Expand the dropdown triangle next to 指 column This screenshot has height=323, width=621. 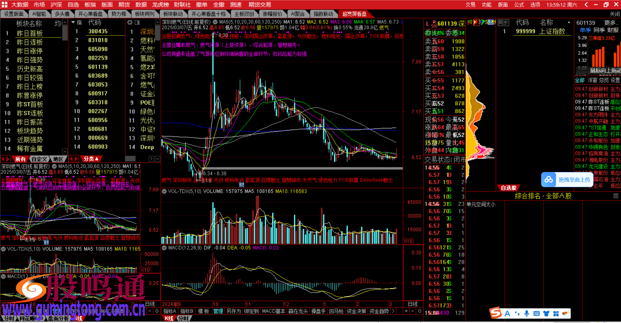tap(73, 22)
